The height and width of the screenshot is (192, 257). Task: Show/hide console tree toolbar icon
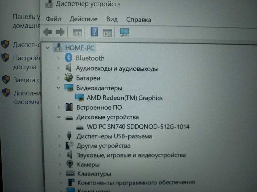77,32
